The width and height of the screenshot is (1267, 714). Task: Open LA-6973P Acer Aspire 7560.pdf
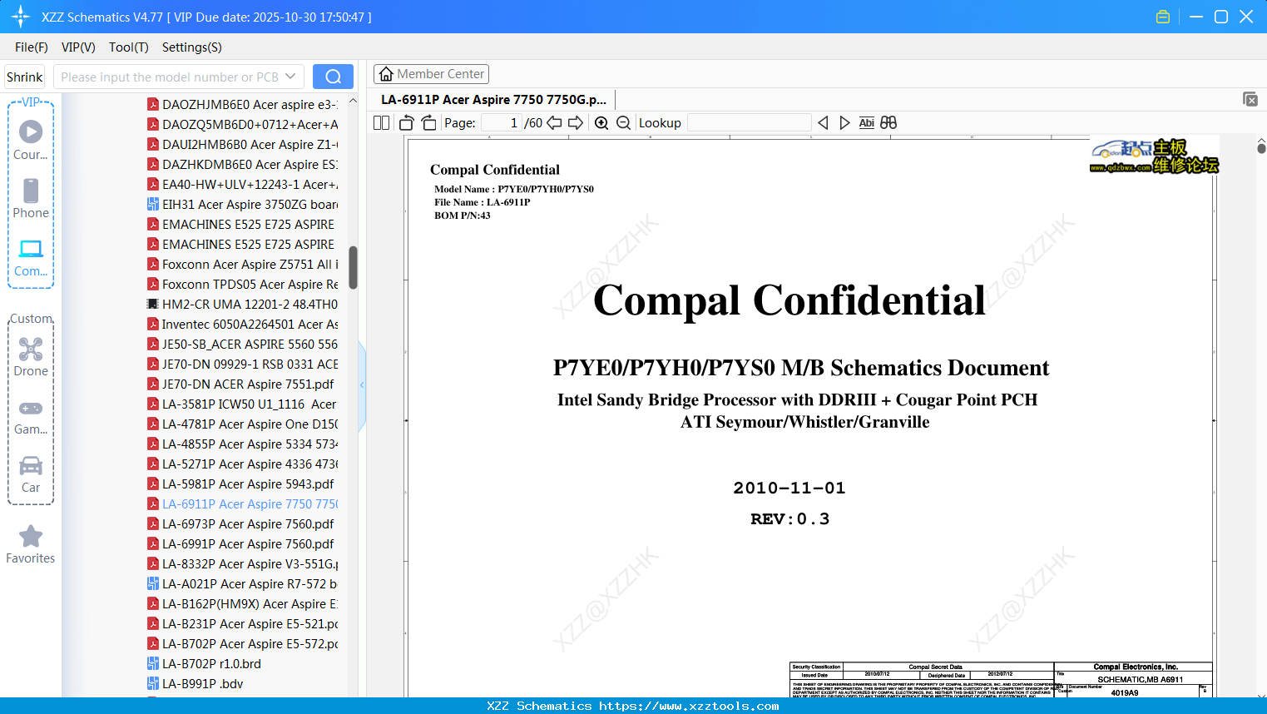[x=248, y=523]
